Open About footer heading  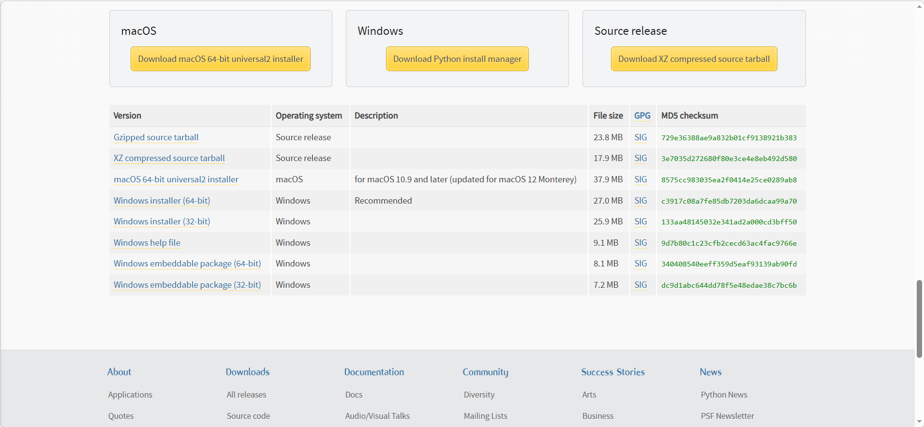click(x=119, y=372)
